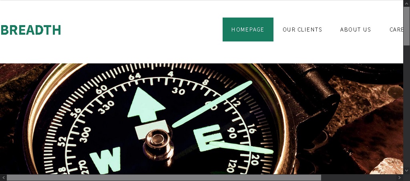This screenshot has height=181, width=410.
Task: Select the partially visible CAREERS link
Action: pyautogui.click(x=396, y=30)
